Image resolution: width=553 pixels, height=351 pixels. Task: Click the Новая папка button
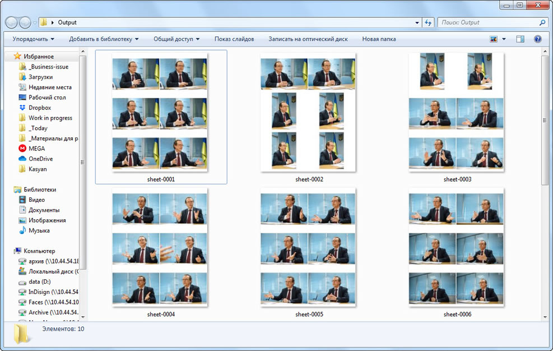pos(379,39)
